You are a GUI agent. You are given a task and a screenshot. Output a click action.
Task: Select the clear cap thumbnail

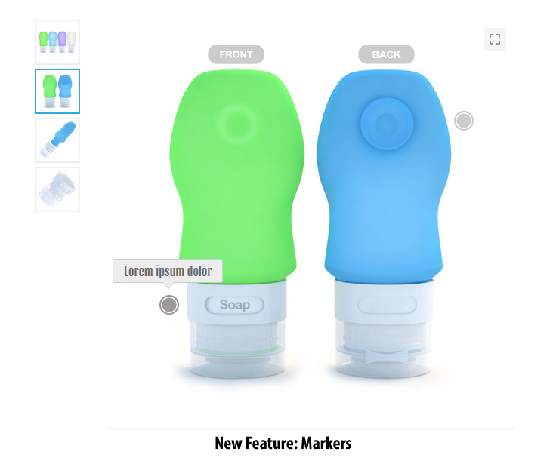57,189
